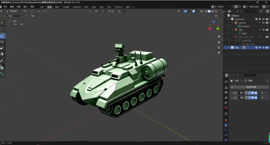Select the Rotate tool
This screenshot has height=145, width=270.
point(2,42)
